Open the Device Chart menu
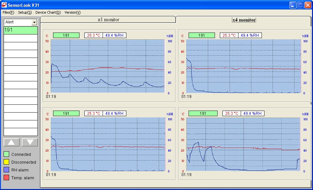 (x=48, y=12)
